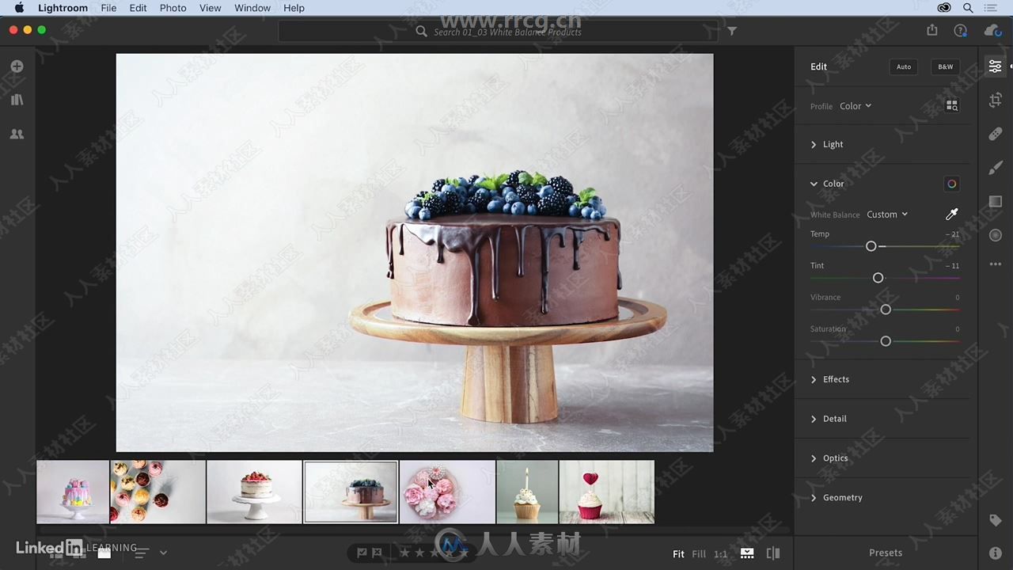Flag the photo as a pick

362,553
